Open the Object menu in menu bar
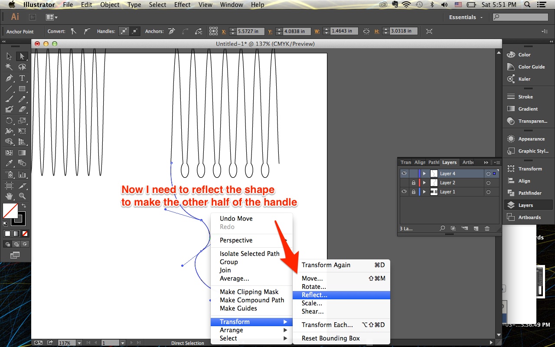 110,5
